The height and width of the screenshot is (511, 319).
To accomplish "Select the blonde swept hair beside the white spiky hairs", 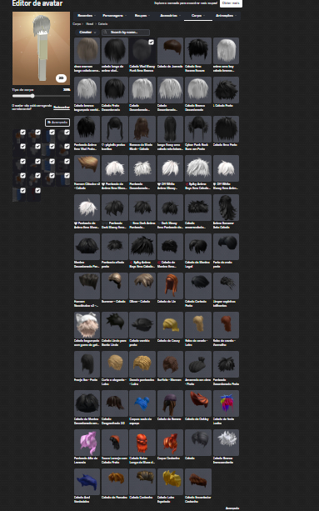I will [x=87, y=168].
